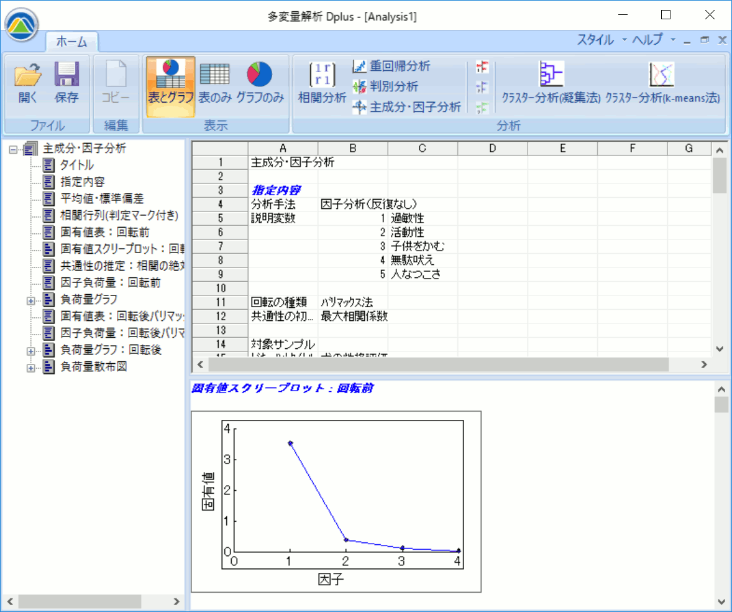This screenshot has height=612, width=732.
Task: Select 表のみ display mode
Action: (215, 83)
